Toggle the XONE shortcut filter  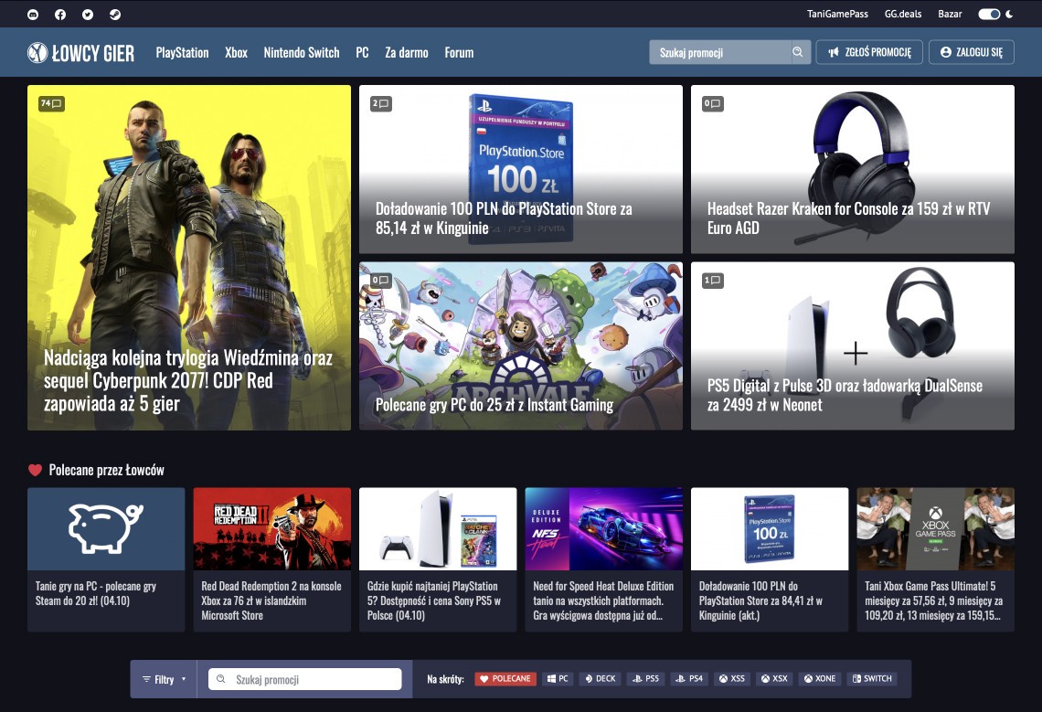coord(820,679)
